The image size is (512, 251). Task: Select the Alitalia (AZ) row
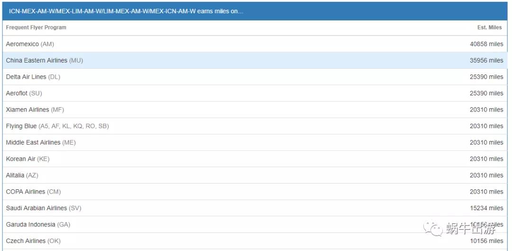point(255,175)
